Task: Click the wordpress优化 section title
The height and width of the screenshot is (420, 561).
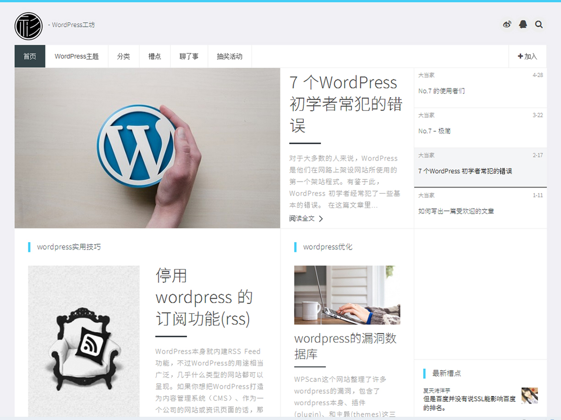Action: [328, 247]
